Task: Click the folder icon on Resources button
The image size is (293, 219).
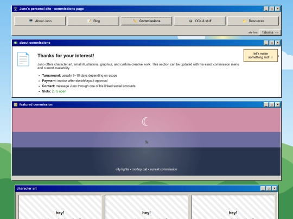Action: click(x=244, y=21)
